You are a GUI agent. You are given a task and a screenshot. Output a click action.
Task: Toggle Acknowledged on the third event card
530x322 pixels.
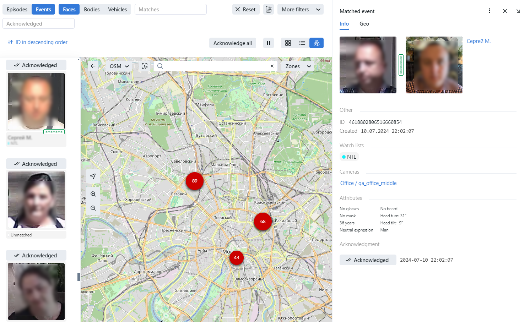coord(36,255)
